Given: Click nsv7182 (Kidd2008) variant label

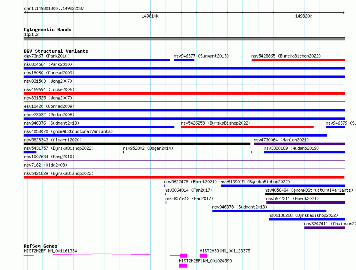Looking at the screenshot, I should click(46, 165).
